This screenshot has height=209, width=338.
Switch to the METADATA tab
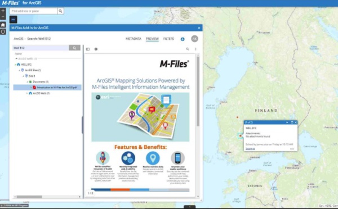[133, 39]
